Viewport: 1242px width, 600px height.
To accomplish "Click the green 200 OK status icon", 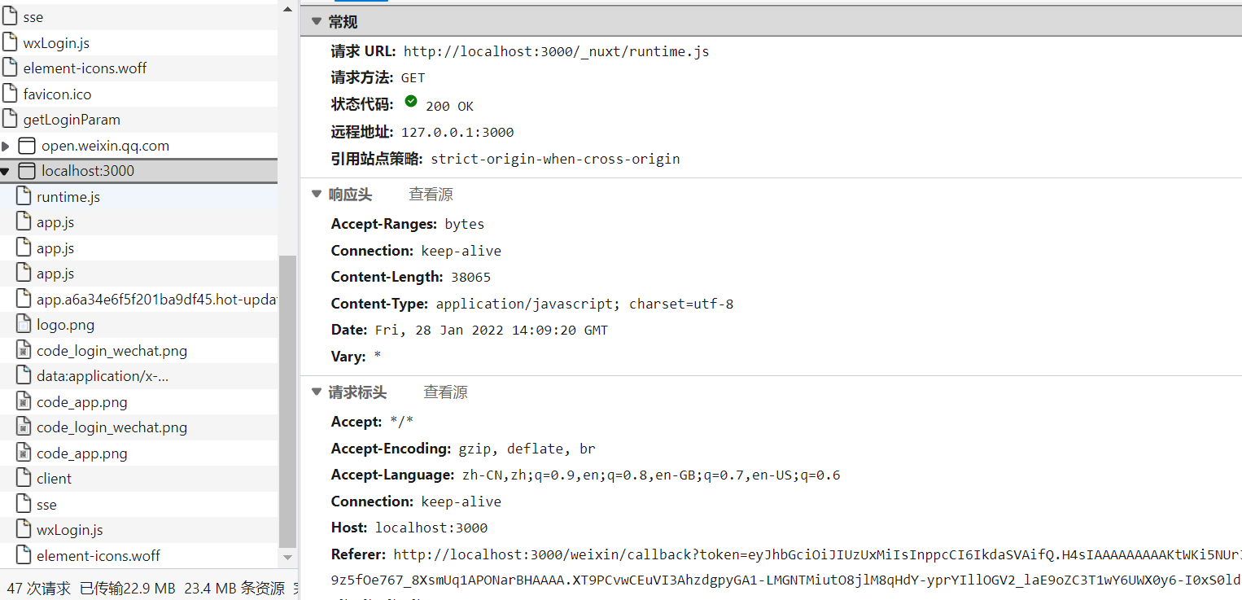I will pos(411,102).
